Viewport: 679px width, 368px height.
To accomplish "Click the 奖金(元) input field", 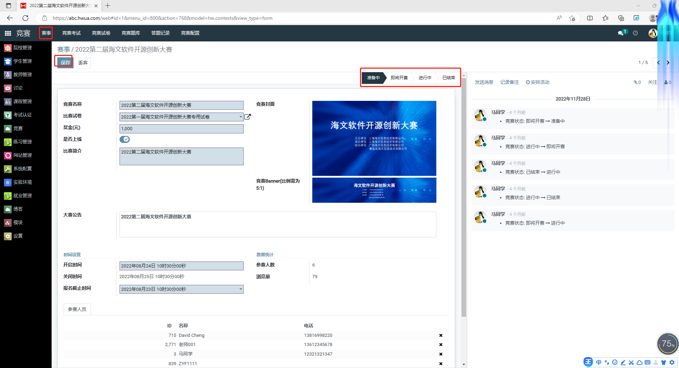I will [x=181, y=129].
